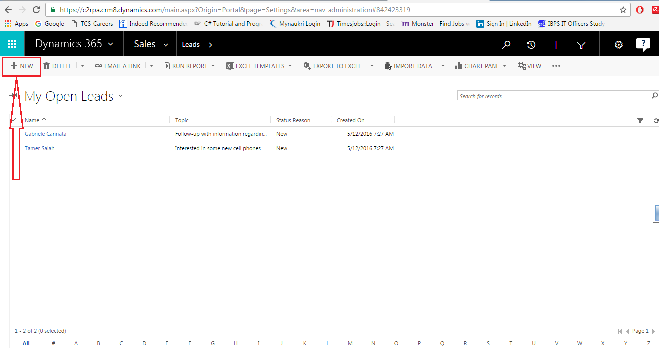The height and width of the screenshot is (348, 659).
Task: Open the help question mark icon
Action: (643, 45)
